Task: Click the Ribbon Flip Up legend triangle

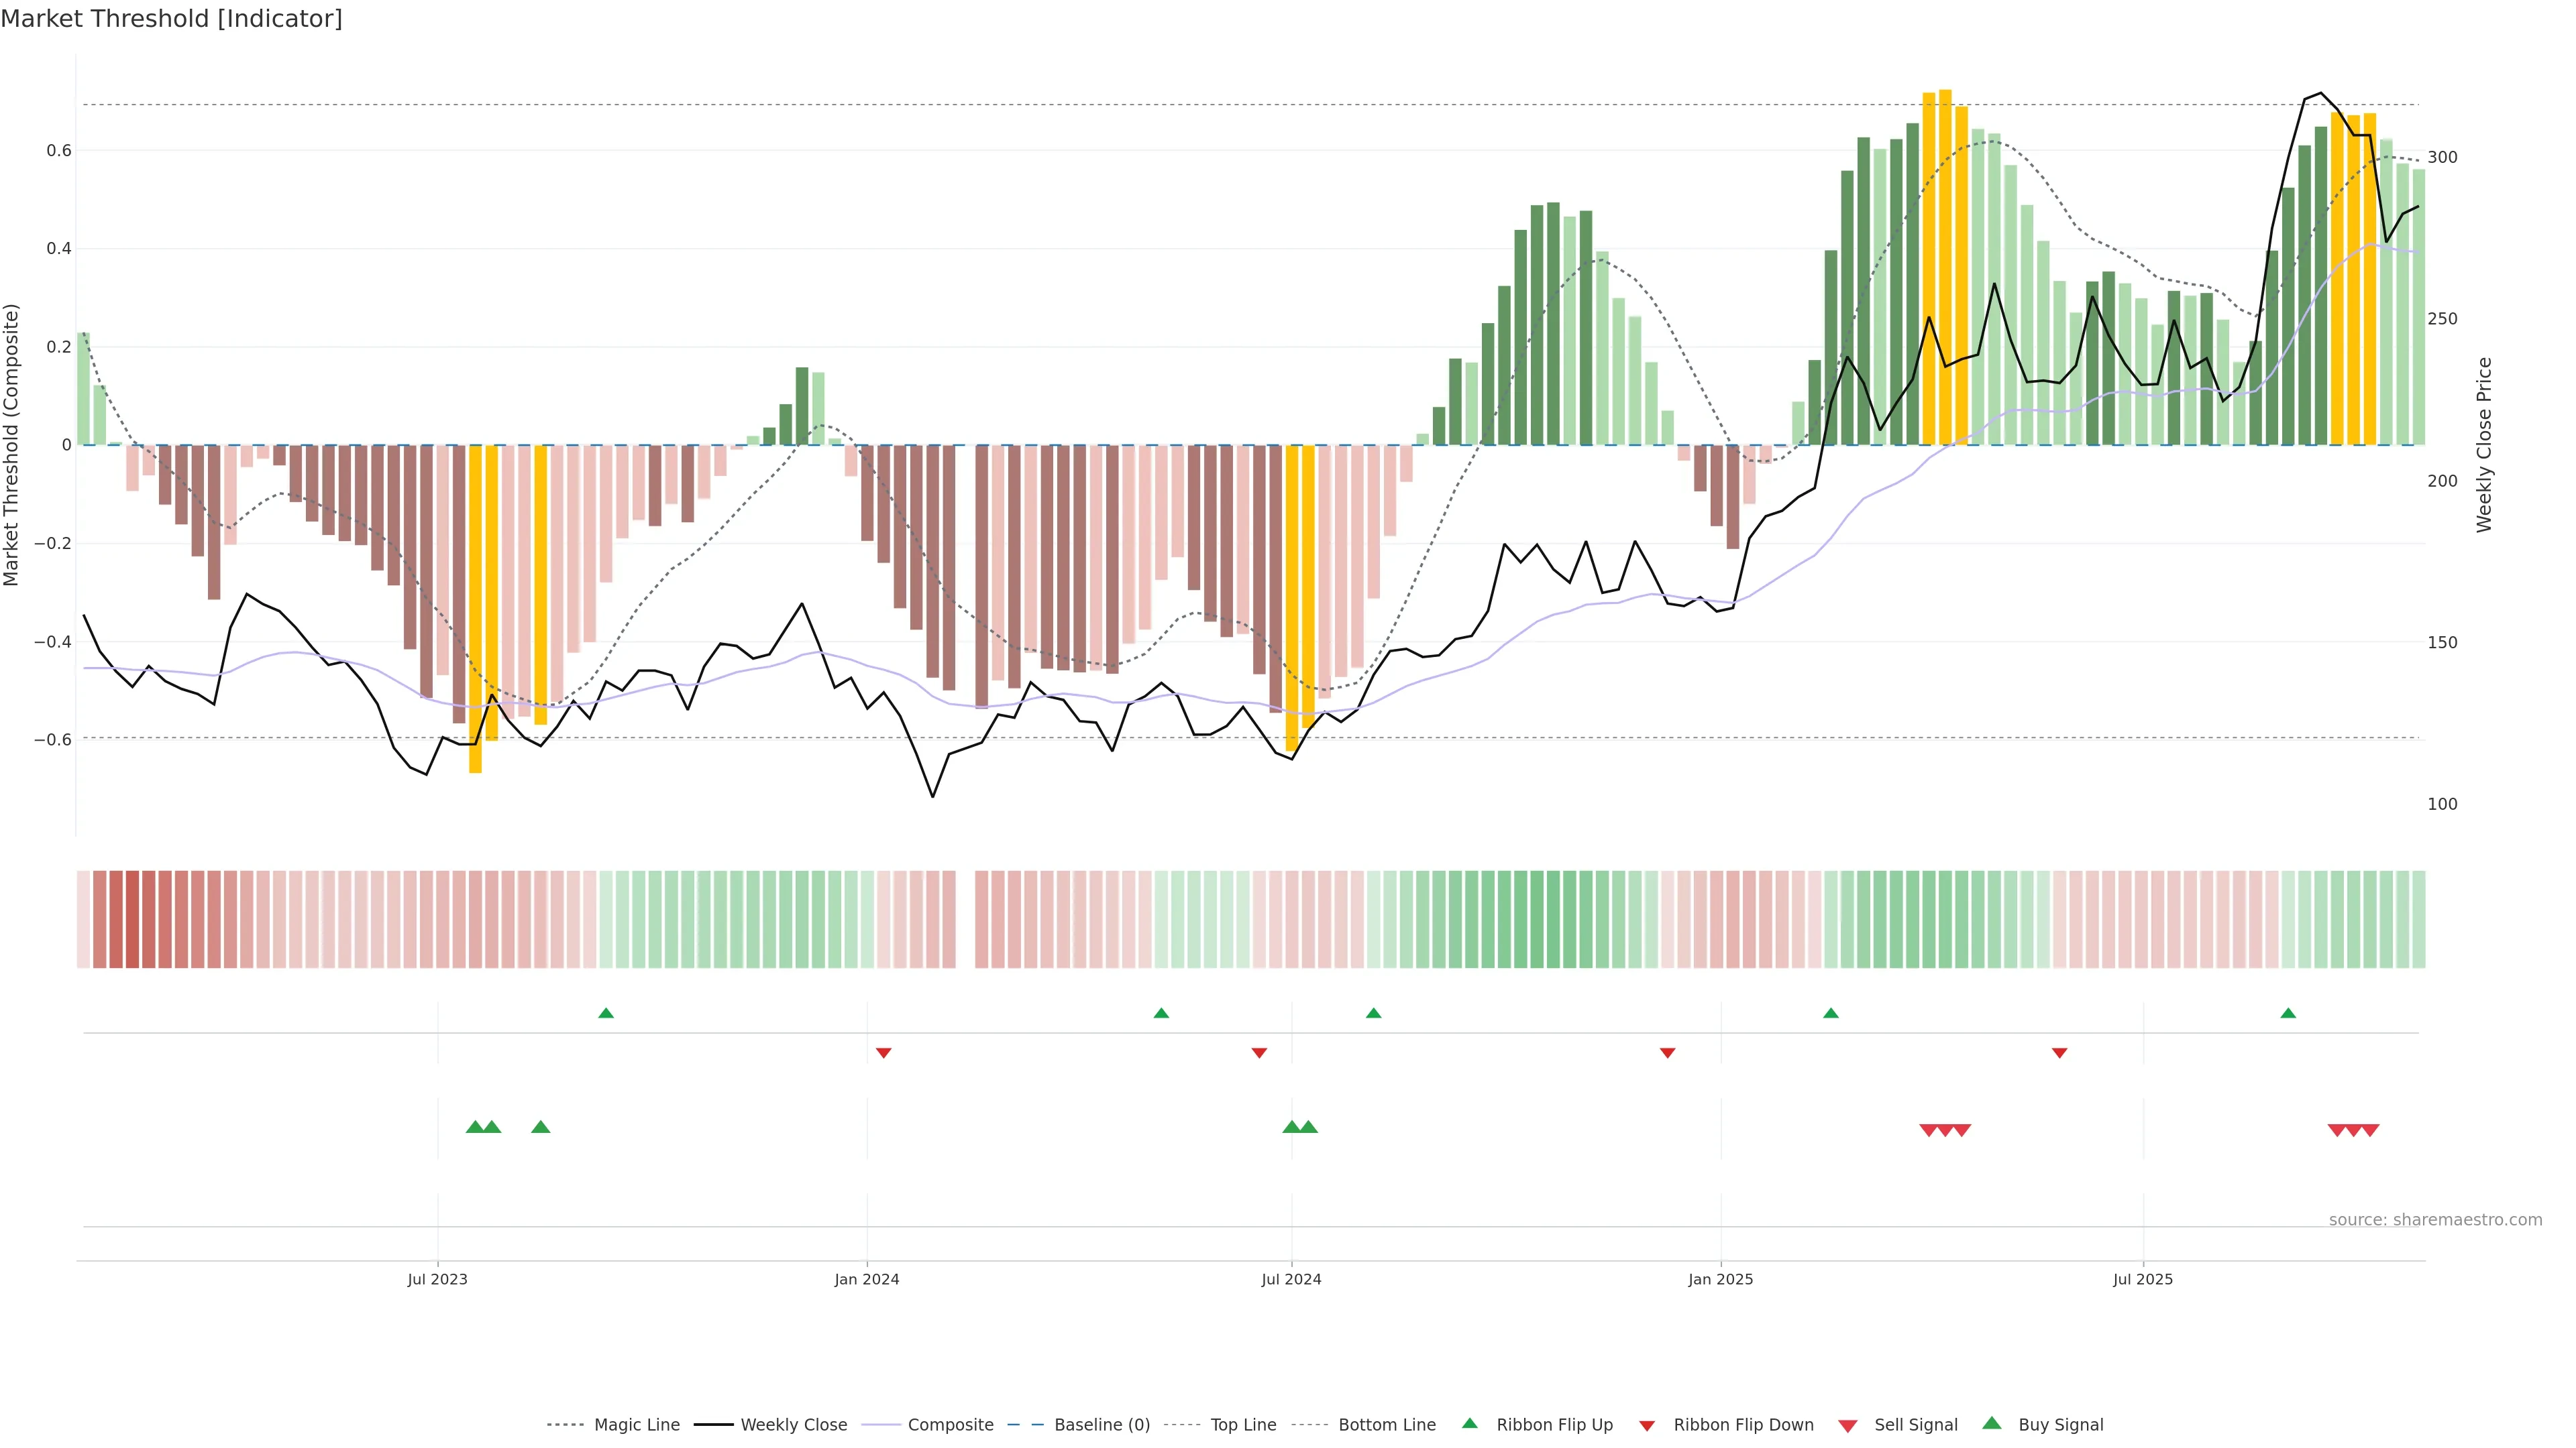Action: coord(1469,1423)
